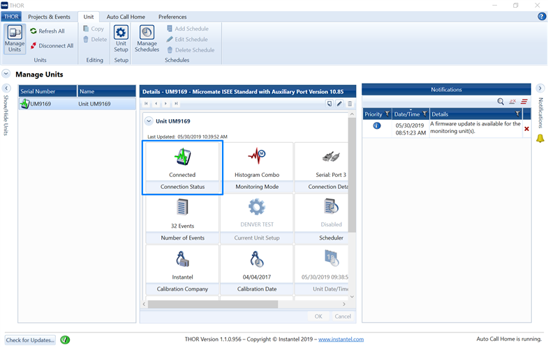Click the Manage Units ribbon icon

[15, 38]
